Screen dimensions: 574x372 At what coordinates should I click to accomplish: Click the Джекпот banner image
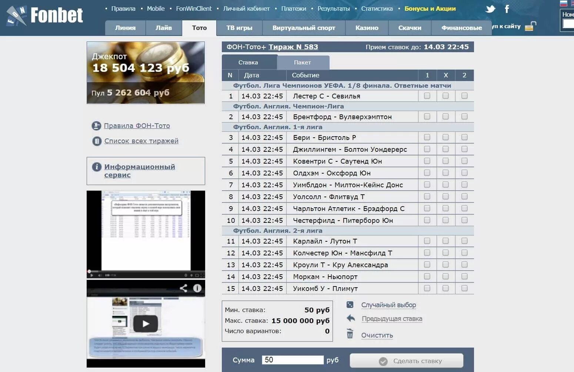coord(146,73)
